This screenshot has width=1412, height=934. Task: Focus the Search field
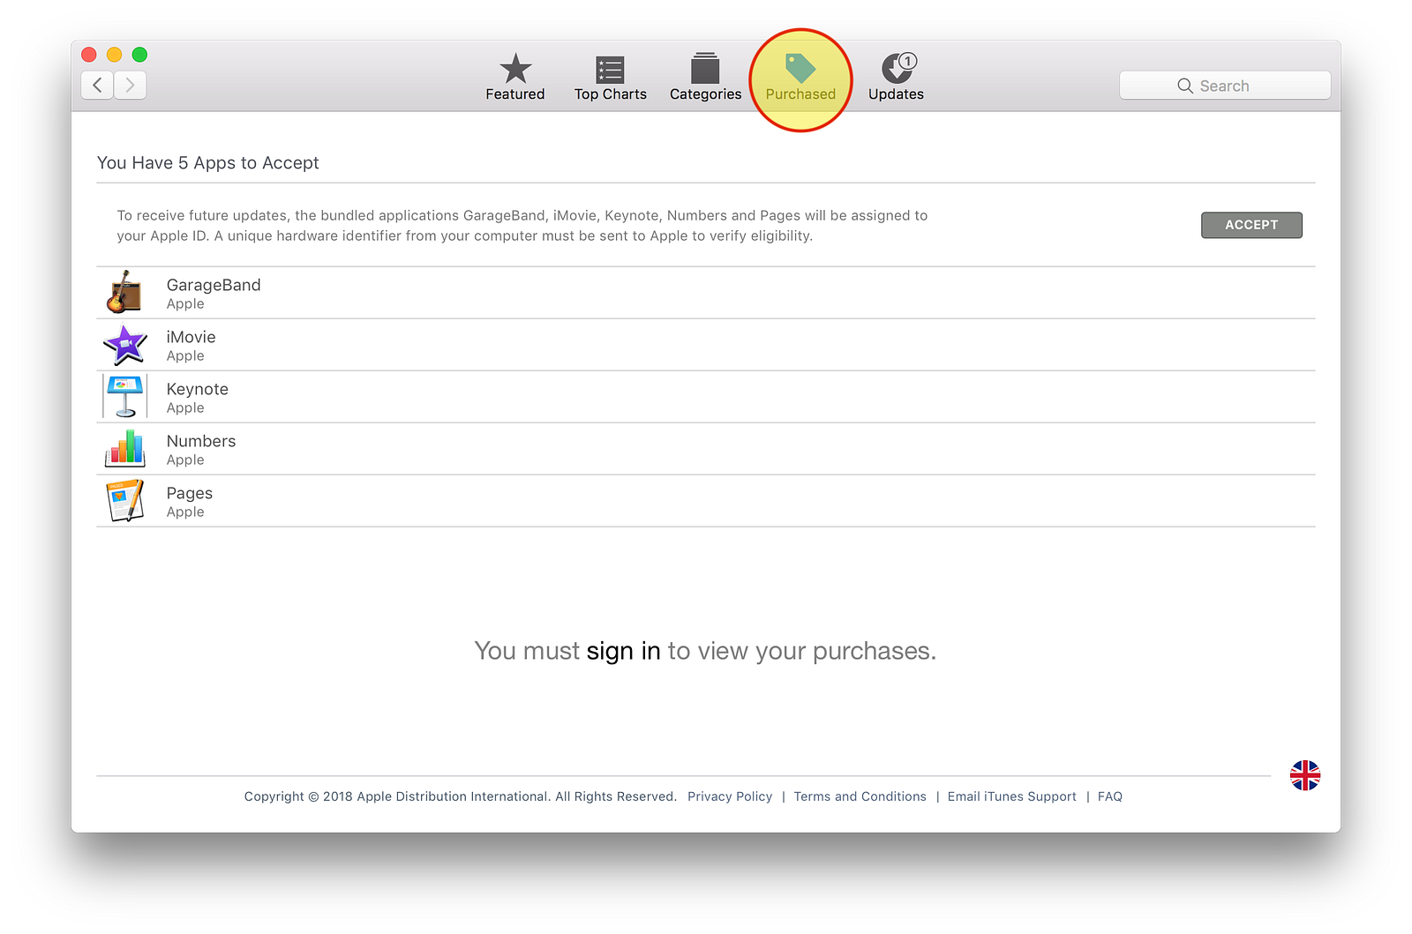coord(1225,86)
